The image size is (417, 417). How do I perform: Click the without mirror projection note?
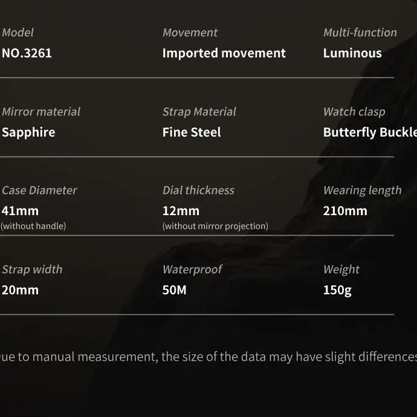215,226
